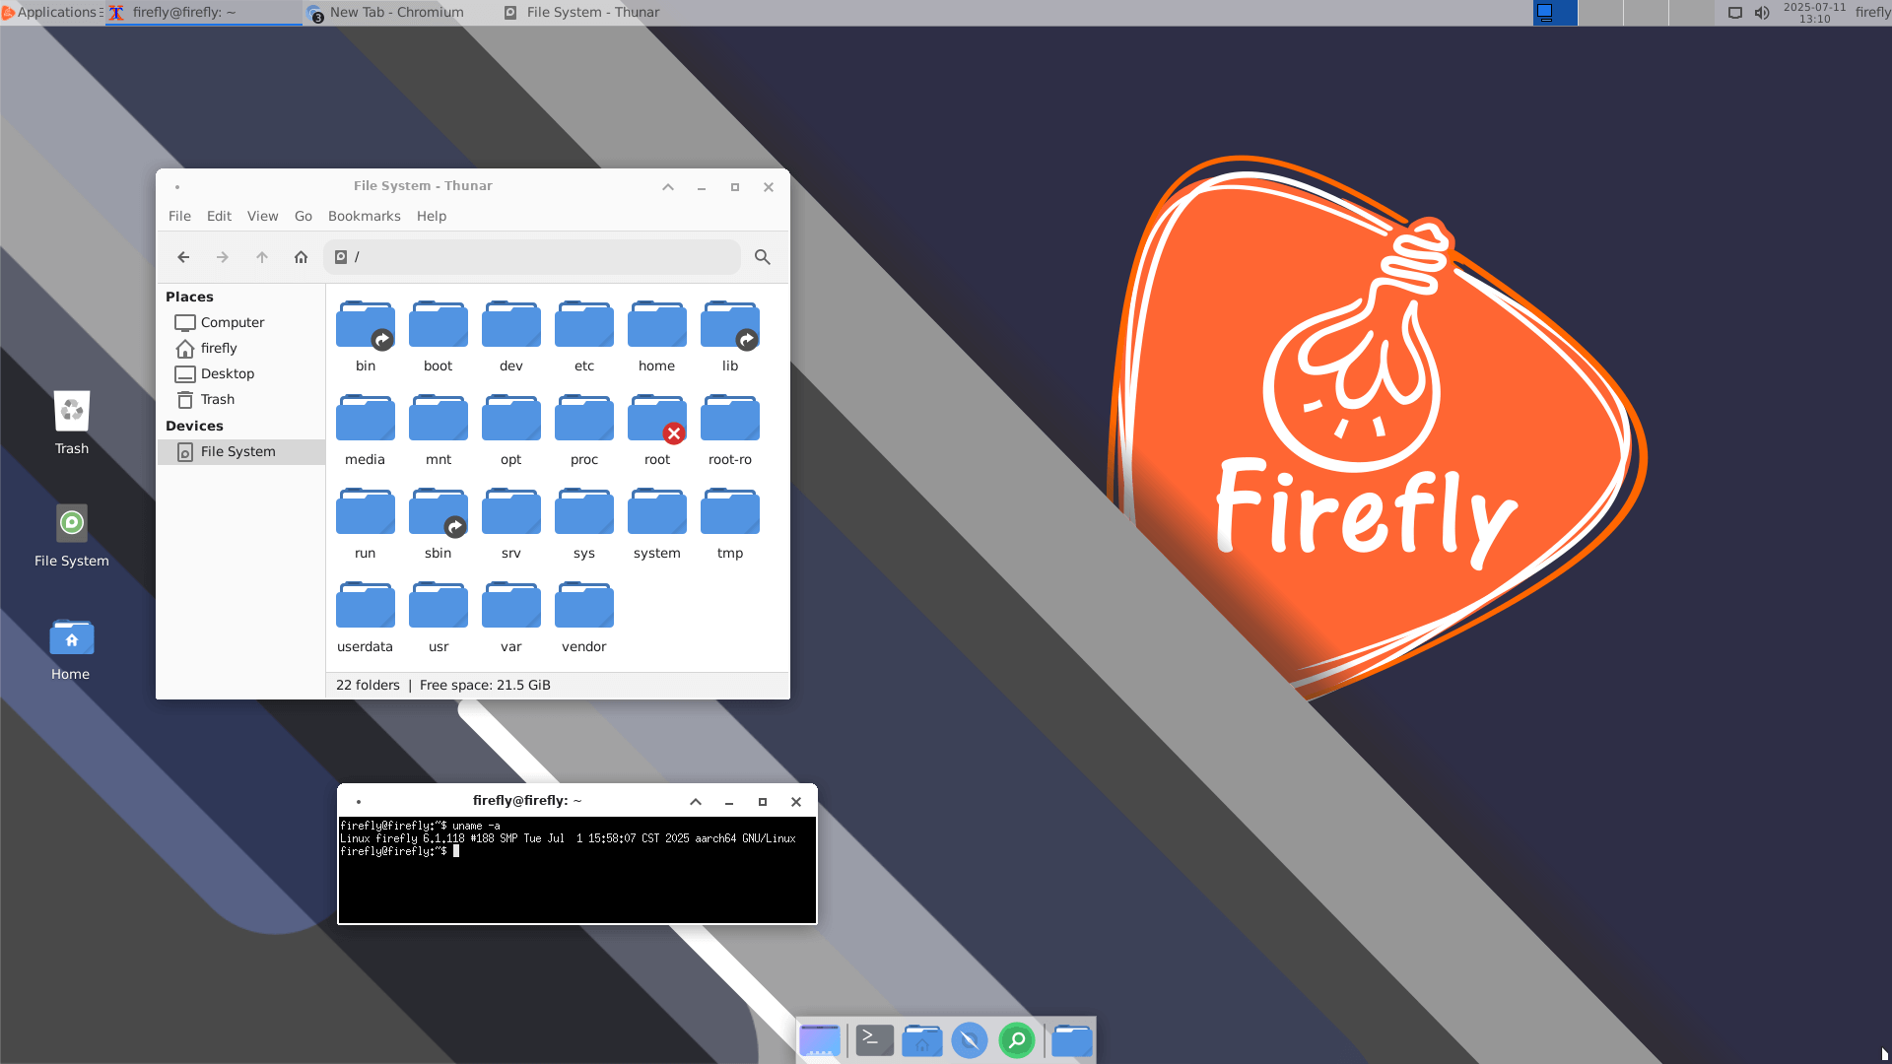Click the firefly user name in panel
This screenshot has width=1892, height=1064.
pos(1872,13)
